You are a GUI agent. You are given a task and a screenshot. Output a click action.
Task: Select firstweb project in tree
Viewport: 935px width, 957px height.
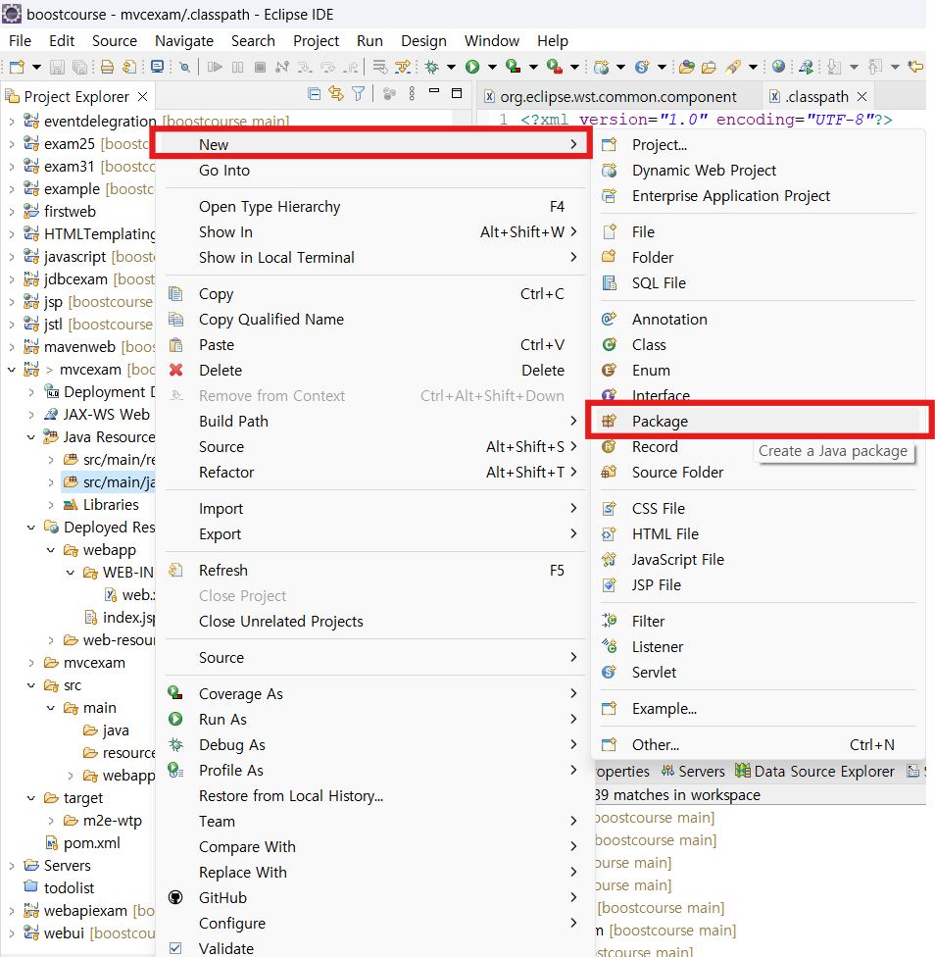70,211
